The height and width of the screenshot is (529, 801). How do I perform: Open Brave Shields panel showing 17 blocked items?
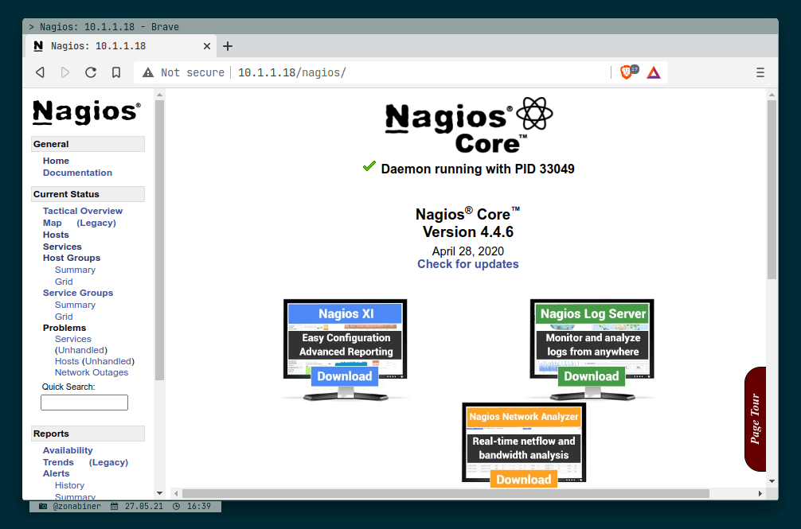pyautogui.click(x=627, y=72)
